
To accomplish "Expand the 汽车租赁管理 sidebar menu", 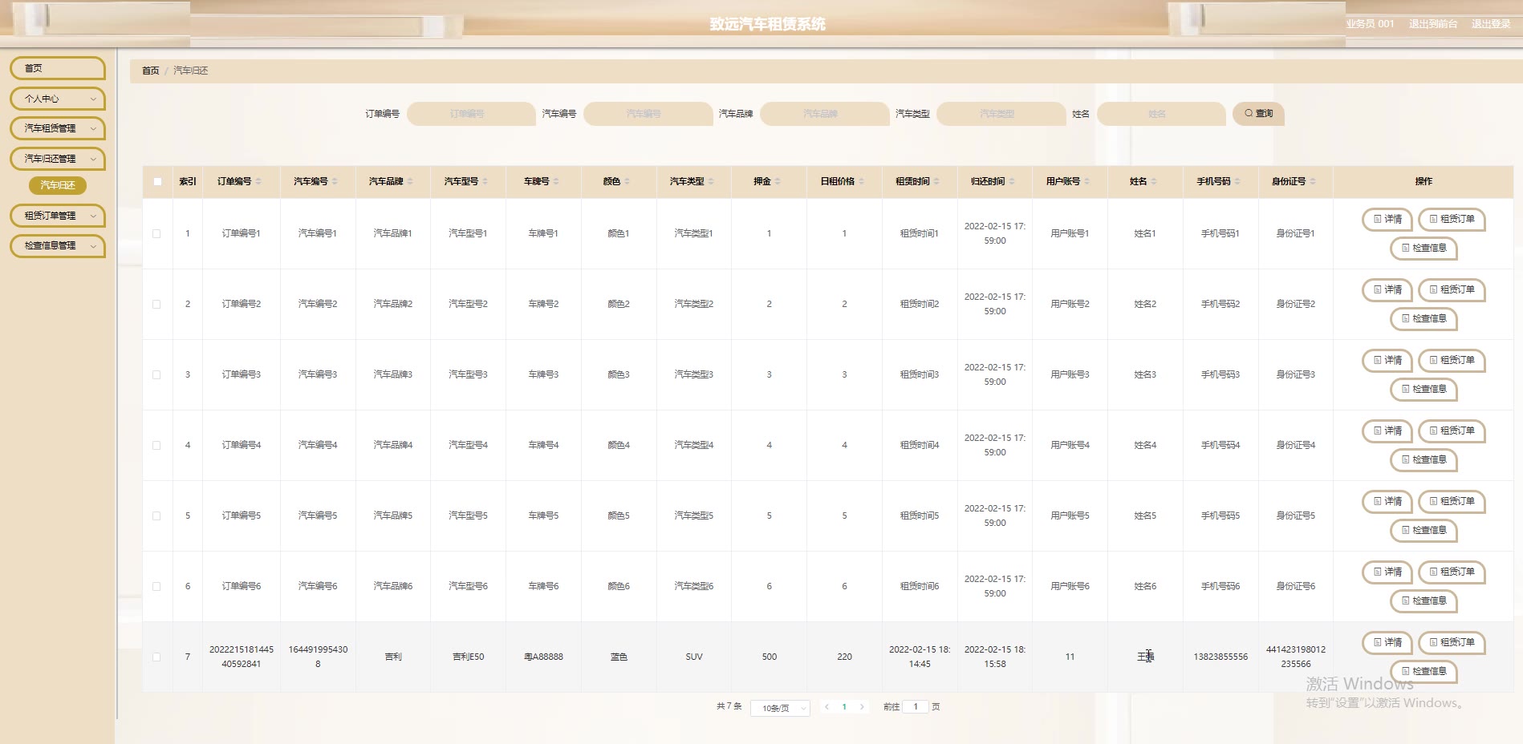I will pos(58,128).
